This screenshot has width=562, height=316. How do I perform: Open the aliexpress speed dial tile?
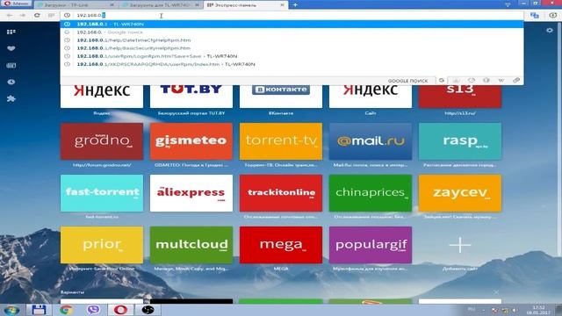(191, 193)
